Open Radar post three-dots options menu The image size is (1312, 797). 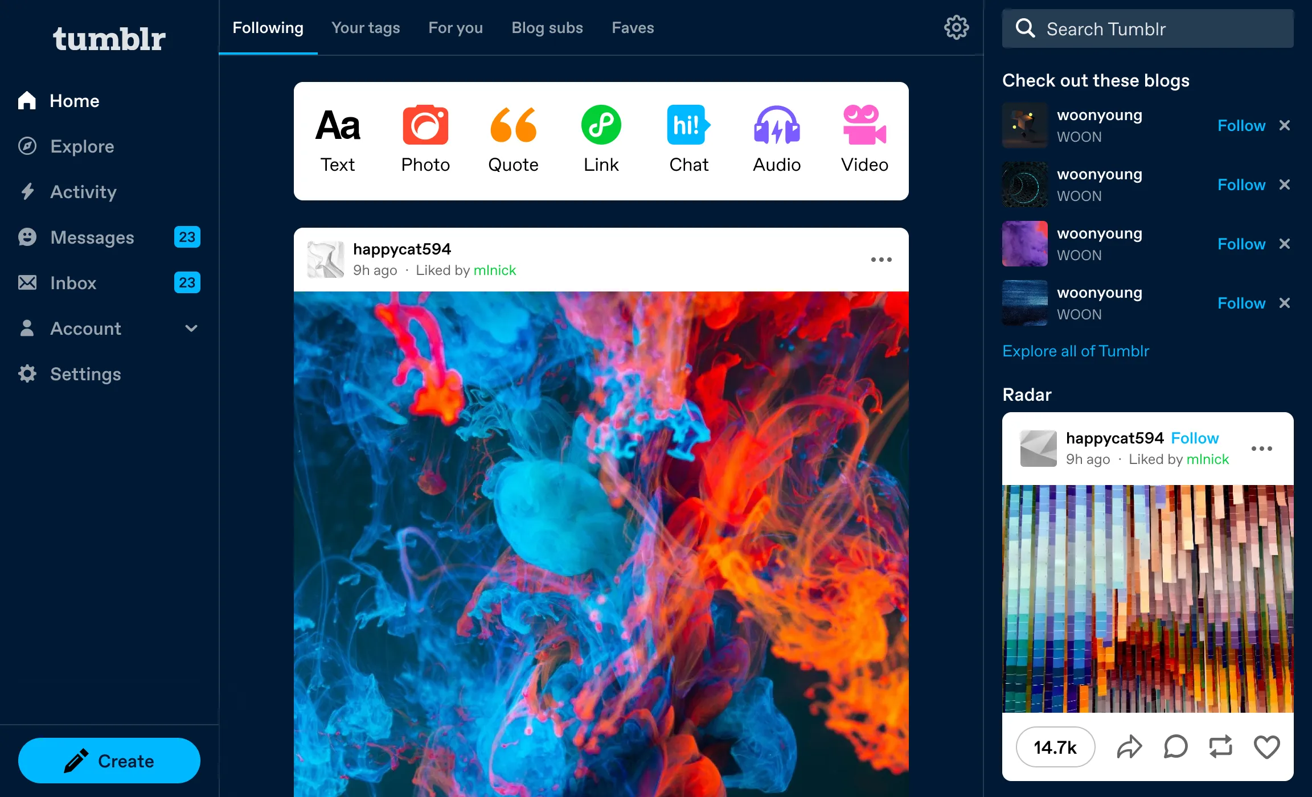tap(1262, 449)
